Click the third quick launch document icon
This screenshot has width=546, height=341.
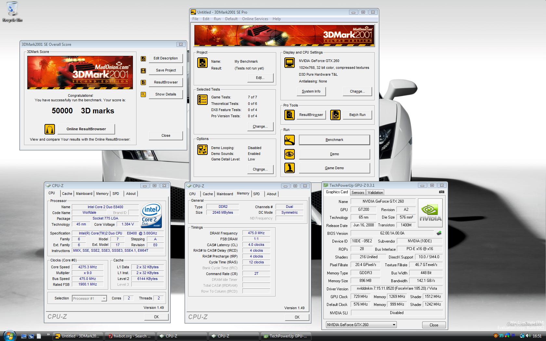tap(39, 336)
